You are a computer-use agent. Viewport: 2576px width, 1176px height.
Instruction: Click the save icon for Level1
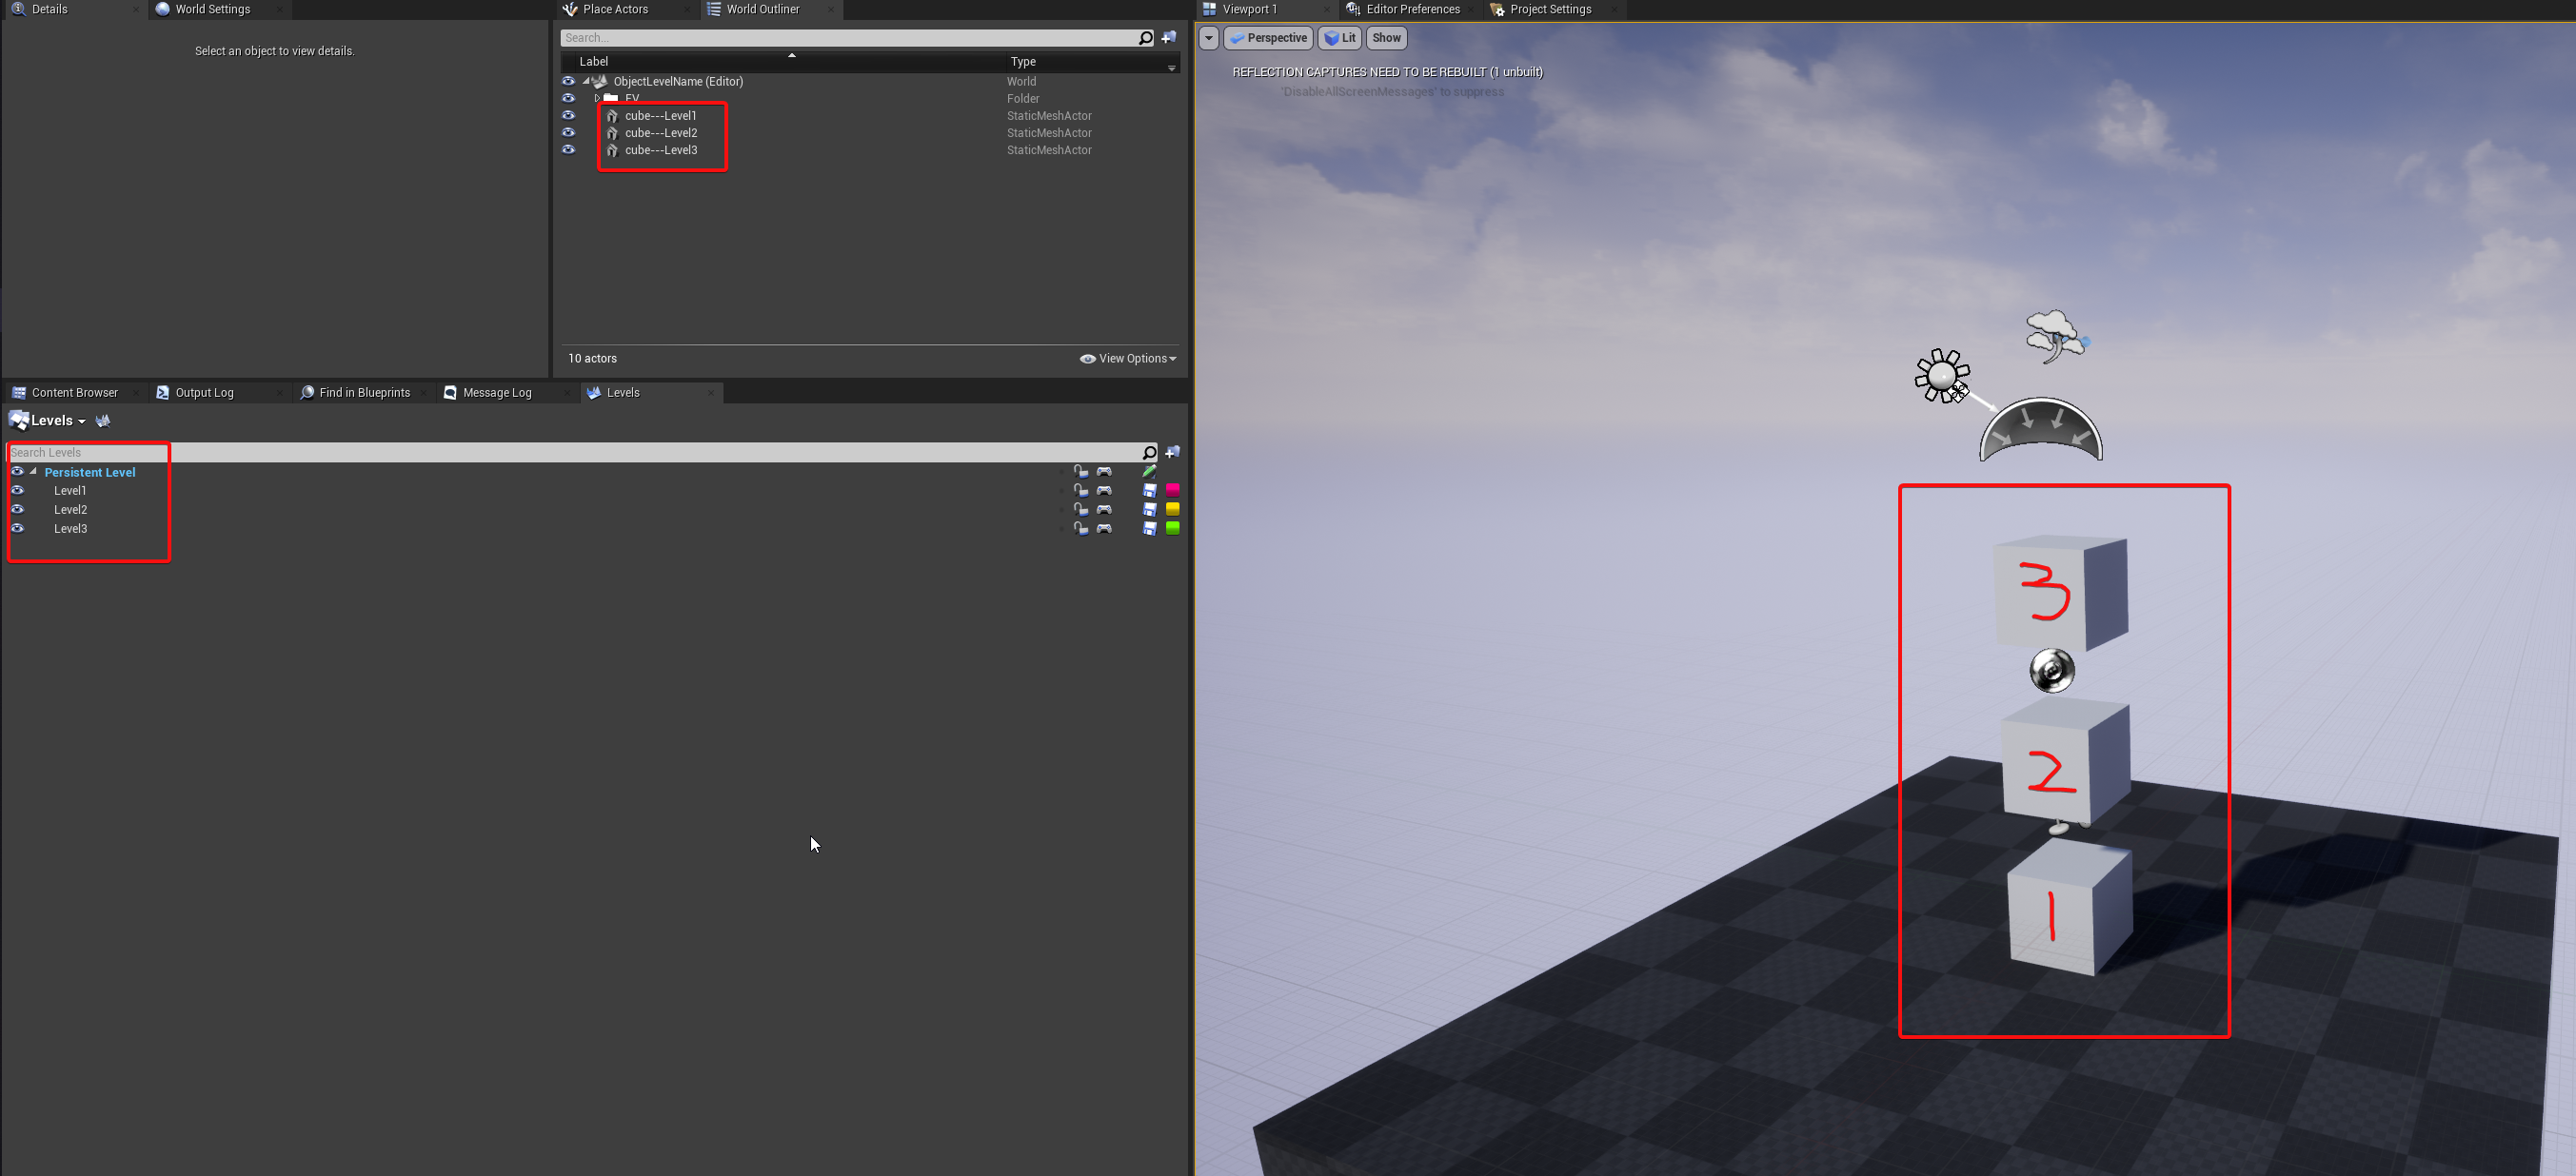point(1149,491)
